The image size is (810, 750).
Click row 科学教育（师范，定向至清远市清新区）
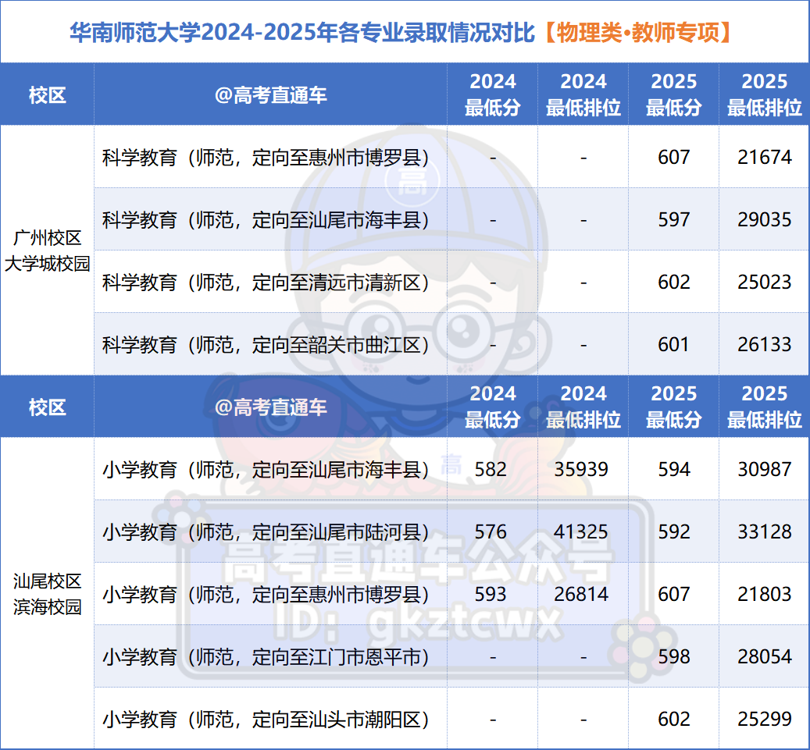tap(451, 282)
